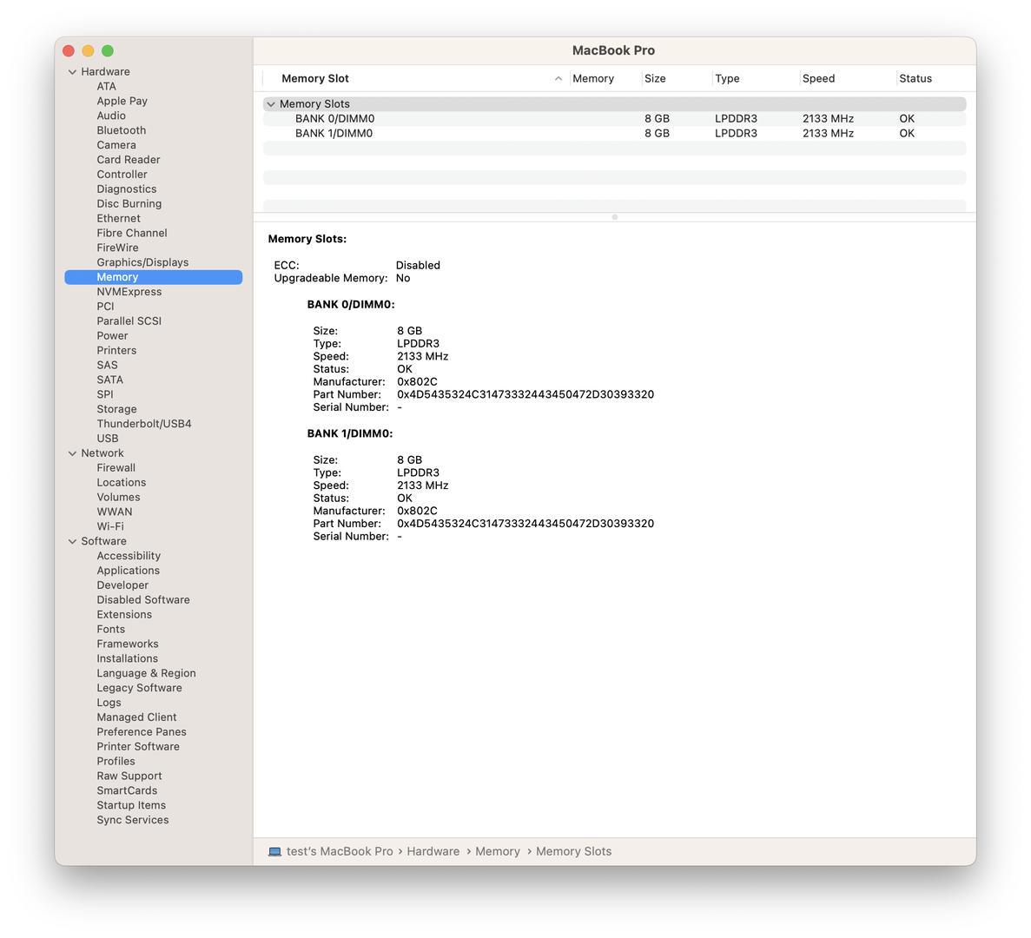Open Controller hardware details
Viewport: 1031px width, 938px height.
[x=122, y=175]
